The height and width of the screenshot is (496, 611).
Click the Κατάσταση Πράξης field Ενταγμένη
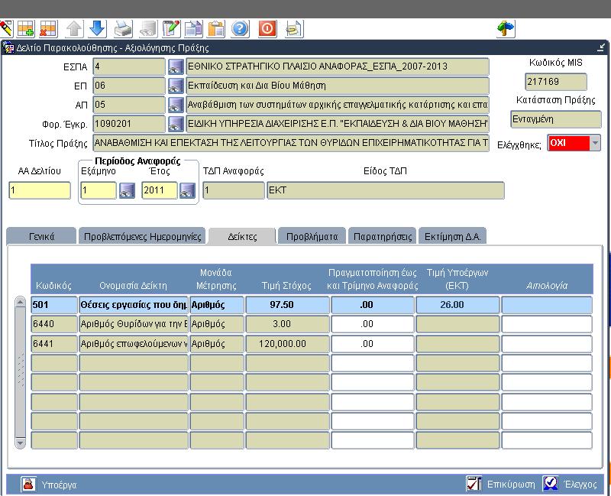pos(556,119)
